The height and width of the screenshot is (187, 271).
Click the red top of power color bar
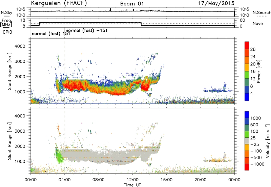coord(247,45)
